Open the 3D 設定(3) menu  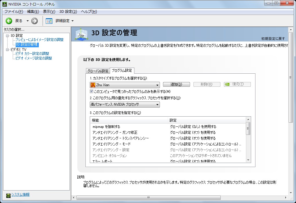(x=68, y=12)
